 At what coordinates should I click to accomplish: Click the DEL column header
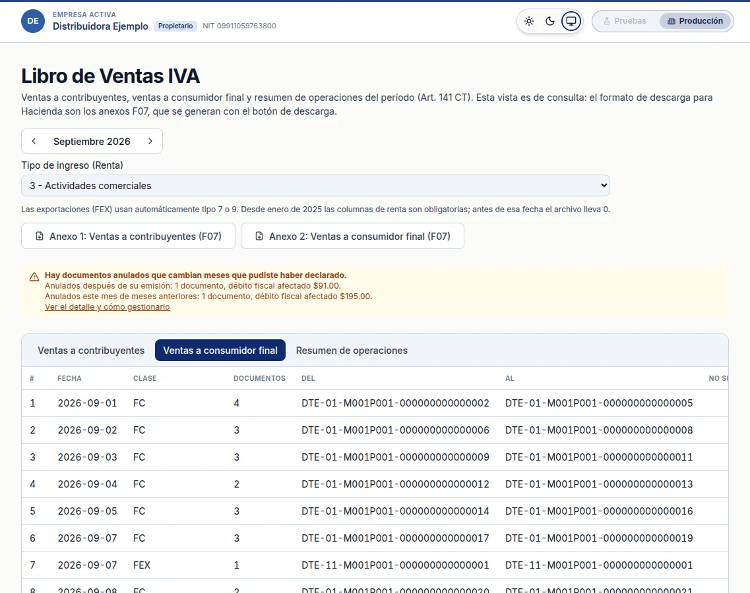click(308, 378)
